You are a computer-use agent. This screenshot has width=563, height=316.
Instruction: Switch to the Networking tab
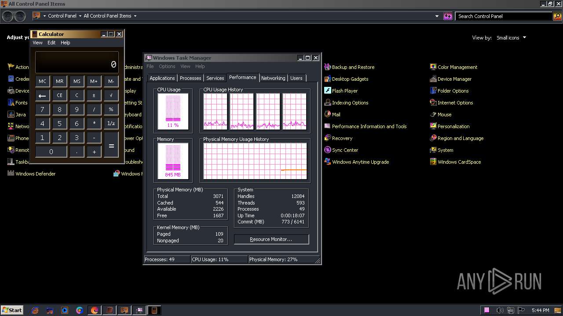tap(273, 78)
